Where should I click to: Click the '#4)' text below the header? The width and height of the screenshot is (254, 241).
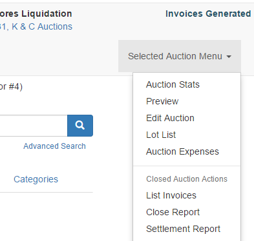tap(16, 87)
